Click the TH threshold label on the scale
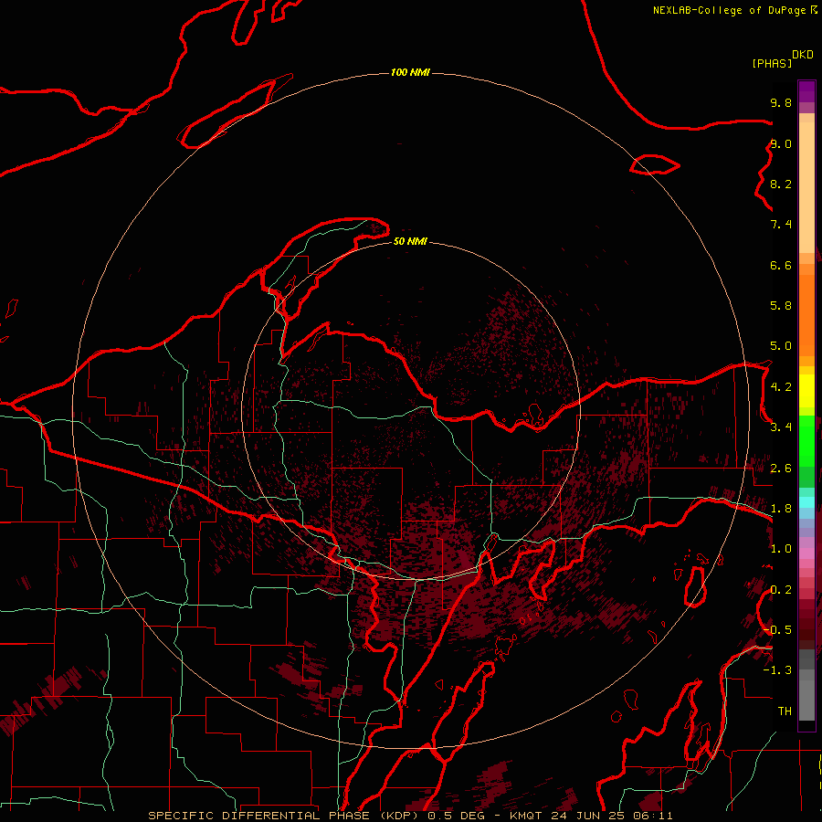Viewport: 822px width, 822px height. pyautogui.click(x=785, y=711)
